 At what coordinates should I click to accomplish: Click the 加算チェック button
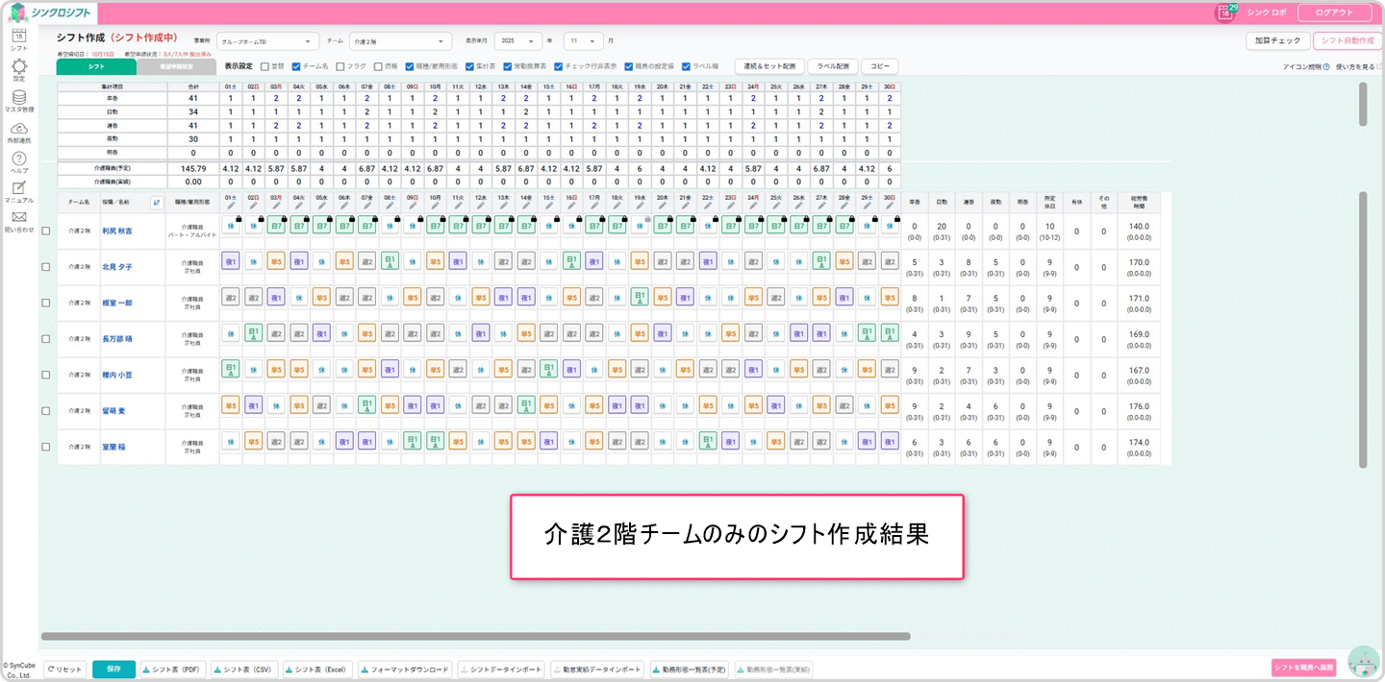(1276, 41)
